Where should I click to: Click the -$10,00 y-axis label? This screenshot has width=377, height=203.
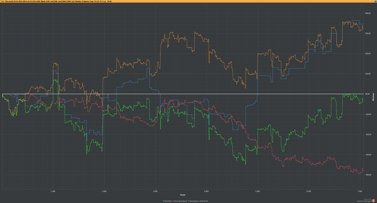[368, 114]
